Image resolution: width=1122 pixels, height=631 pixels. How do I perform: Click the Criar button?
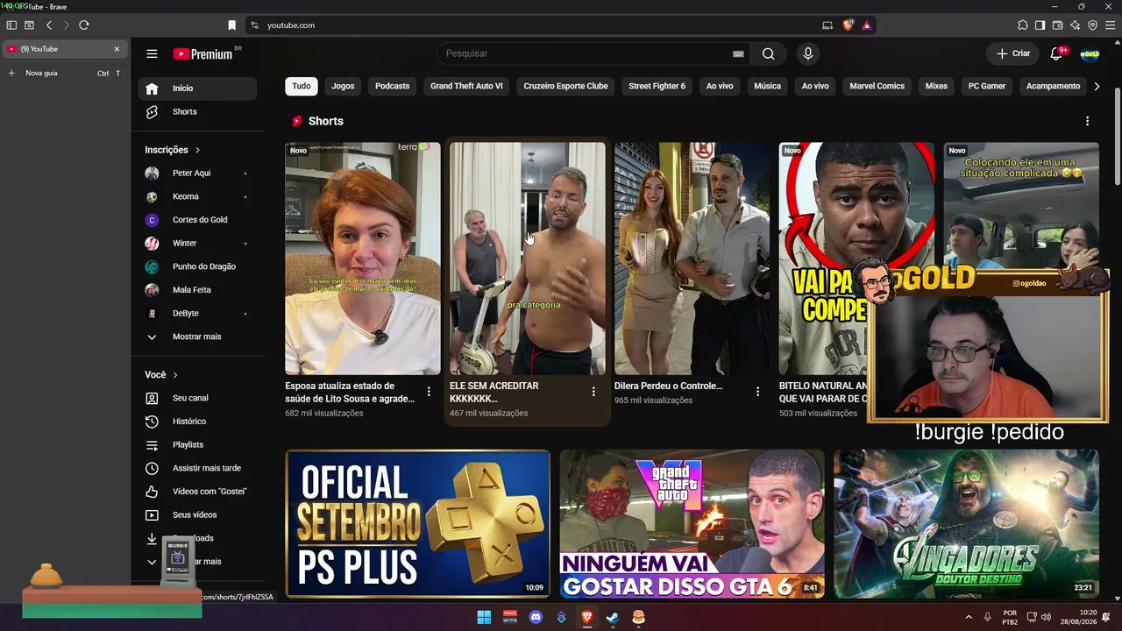(x=1013, y=53)
